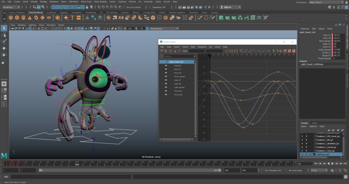
Task: Click the go to end playback button
Action: [345, 164]
